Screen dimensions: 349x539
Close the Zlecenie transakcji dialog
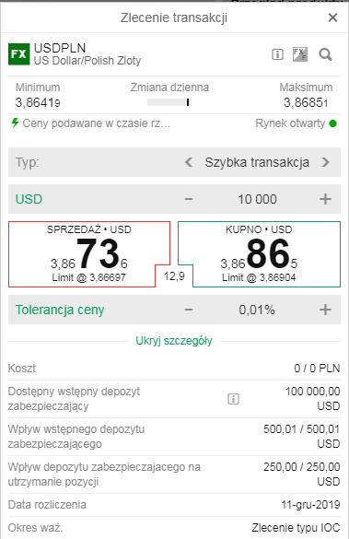pos(332,18)
